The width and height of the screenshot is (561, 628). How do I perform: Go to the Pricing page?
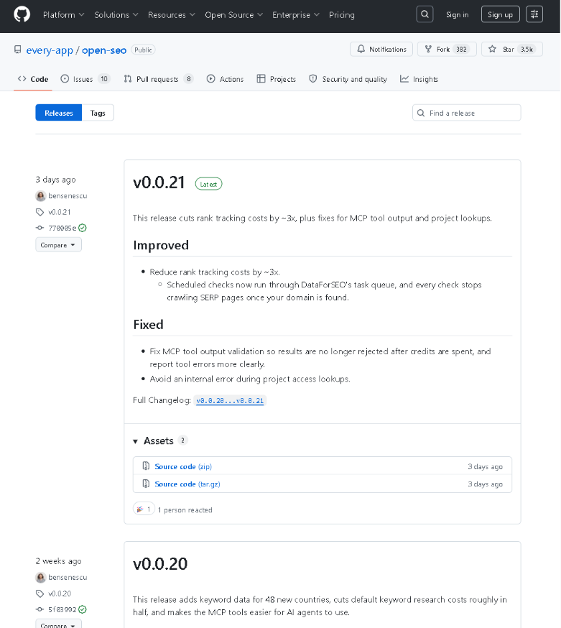point(342,15)
